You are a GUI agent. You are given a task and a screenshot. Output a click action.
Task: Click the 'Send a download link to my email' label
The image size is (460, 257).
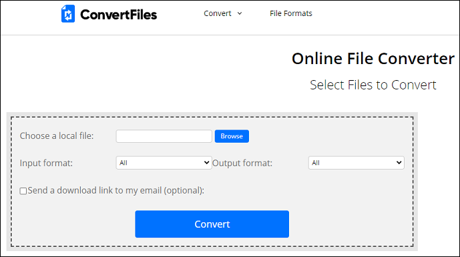(x=116, y=190)
